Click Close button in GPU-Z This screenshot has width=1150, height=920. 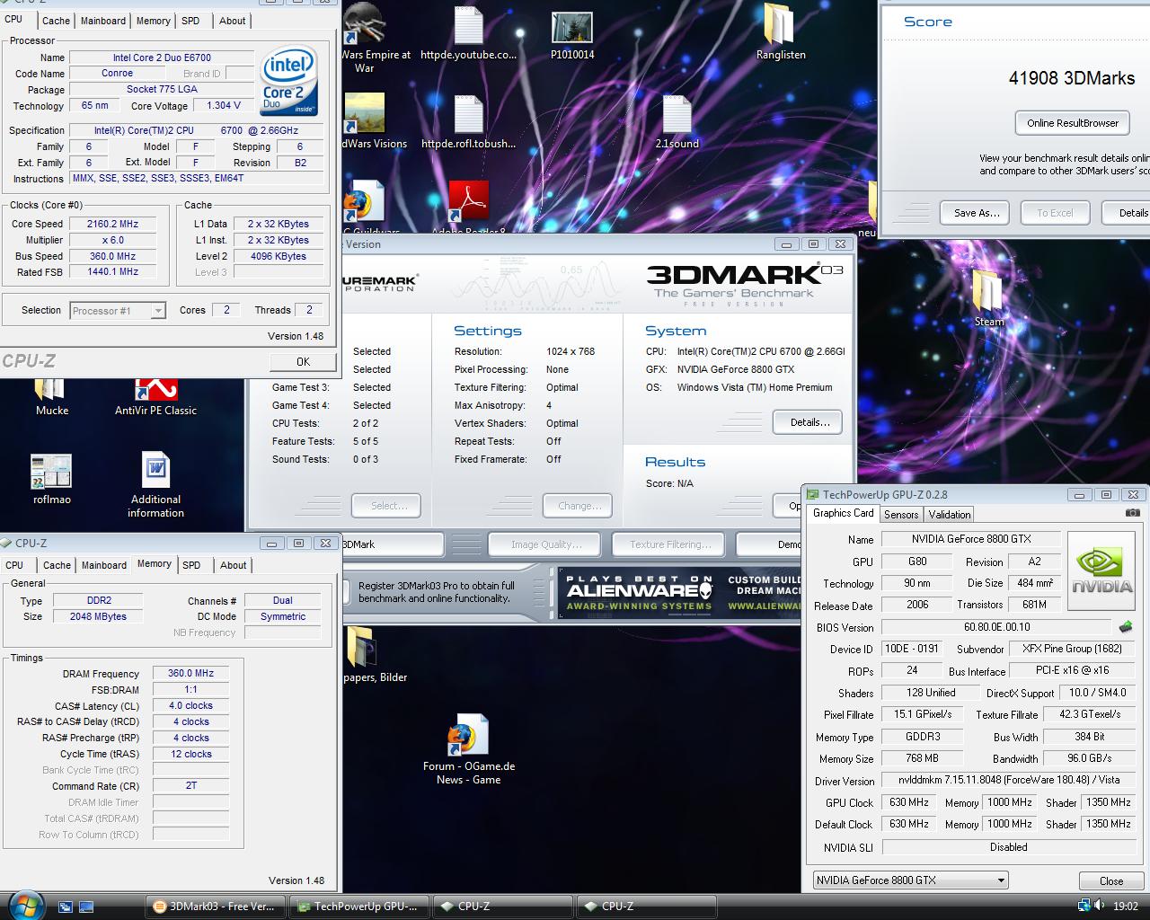pos(1111,880)
